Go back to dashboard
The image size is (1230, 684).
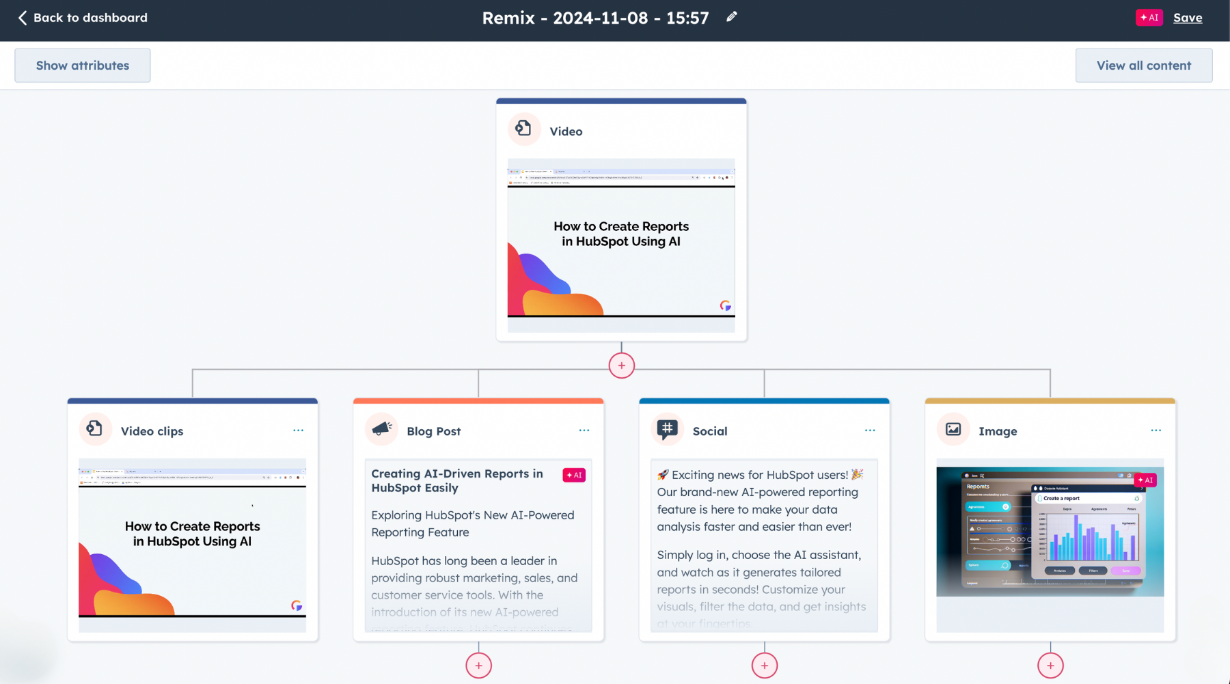(83, 18)
